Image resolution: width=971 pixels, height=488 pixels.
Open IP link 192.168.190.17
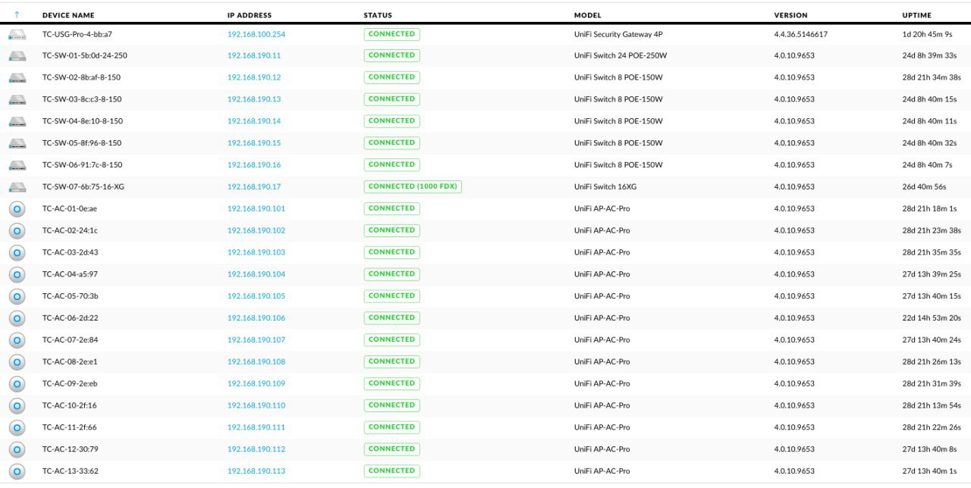[x=254, y=187]
